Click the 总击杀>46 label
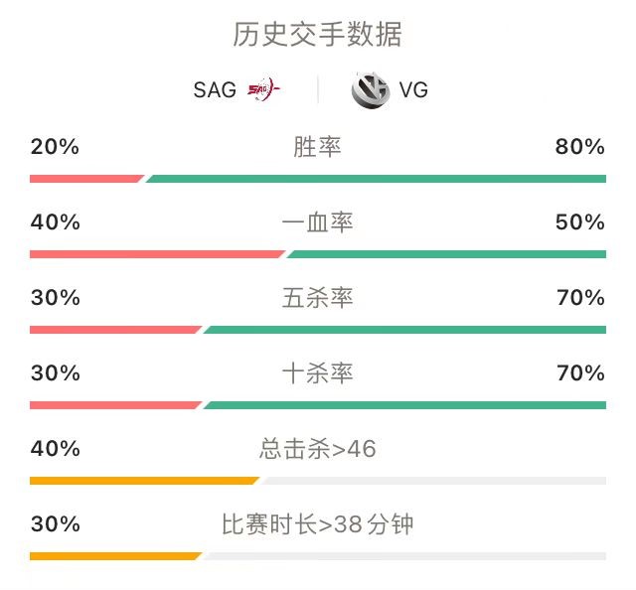Screen dimensions: 636x590 point(318,449)
